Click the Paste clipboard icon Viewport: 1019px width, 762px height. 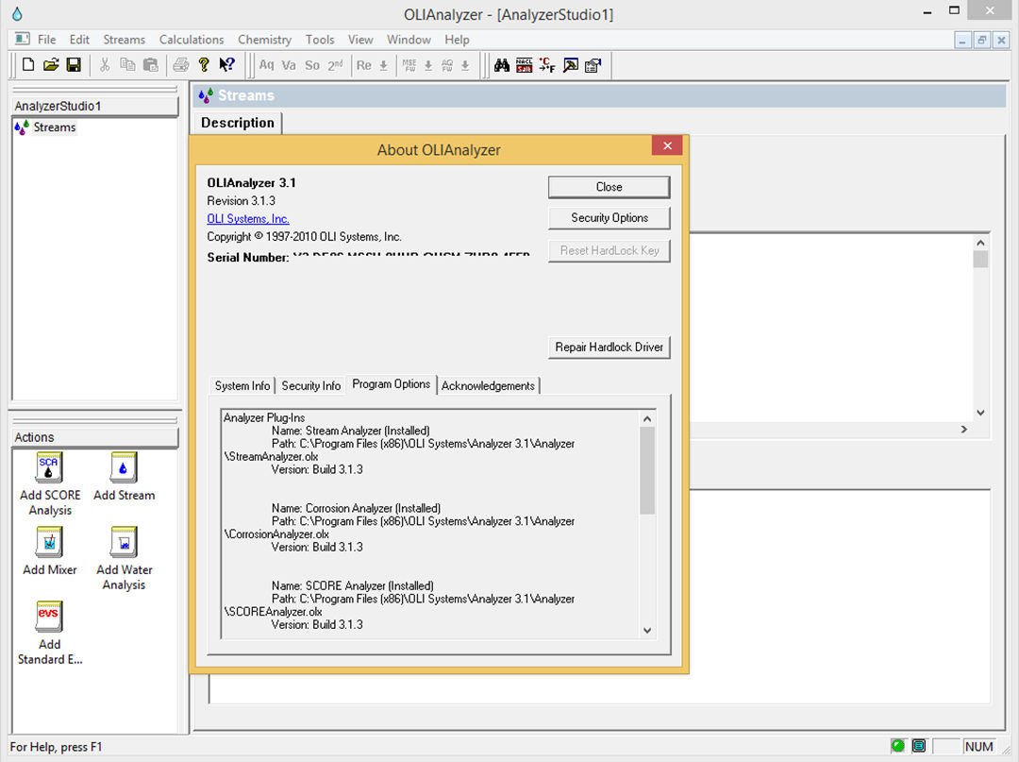(150, 64)
